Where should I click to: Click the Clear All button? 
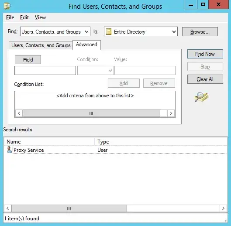205,79
